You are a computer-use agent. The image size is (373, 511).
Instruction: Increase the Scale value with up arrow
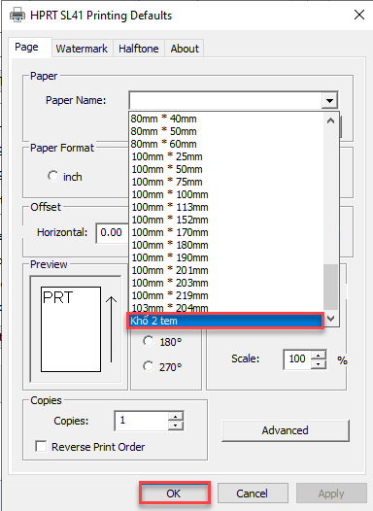[x=319, y=355]
